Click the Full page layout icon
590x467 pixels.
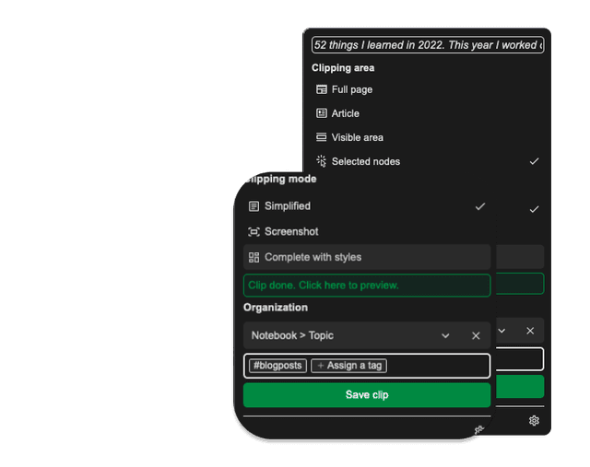click(322, 89)
